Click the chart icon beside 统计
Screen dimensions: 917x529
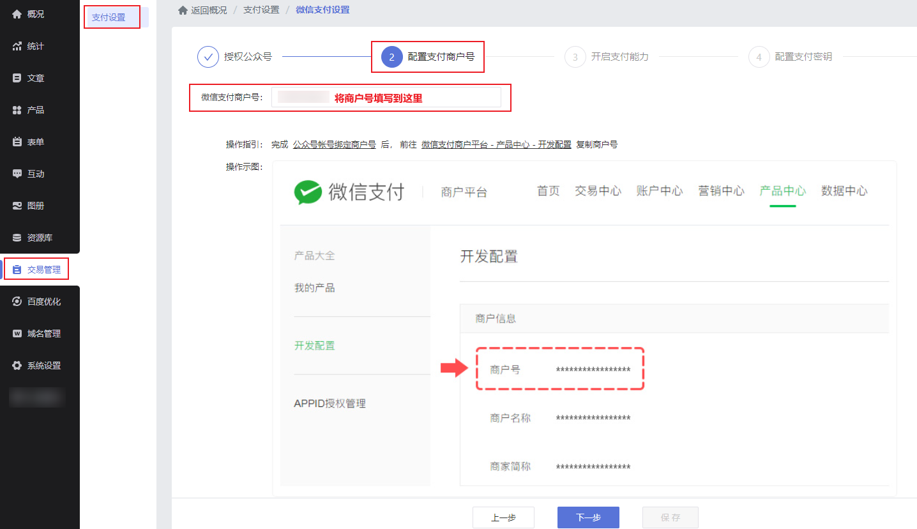coord(17,46)
